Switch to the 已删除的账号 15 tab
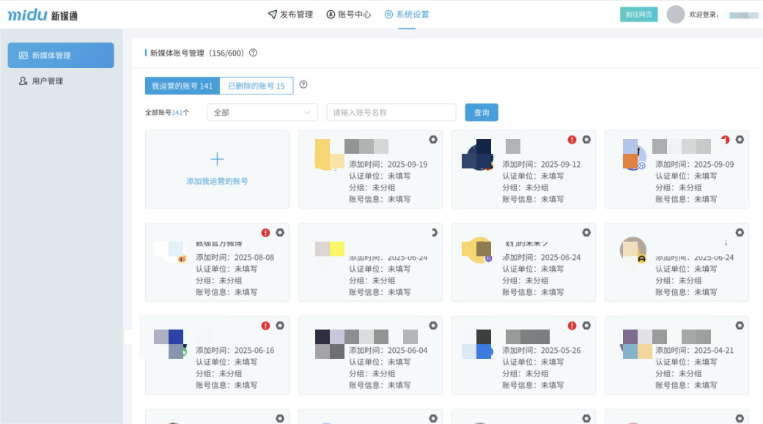 click(257, 86)
